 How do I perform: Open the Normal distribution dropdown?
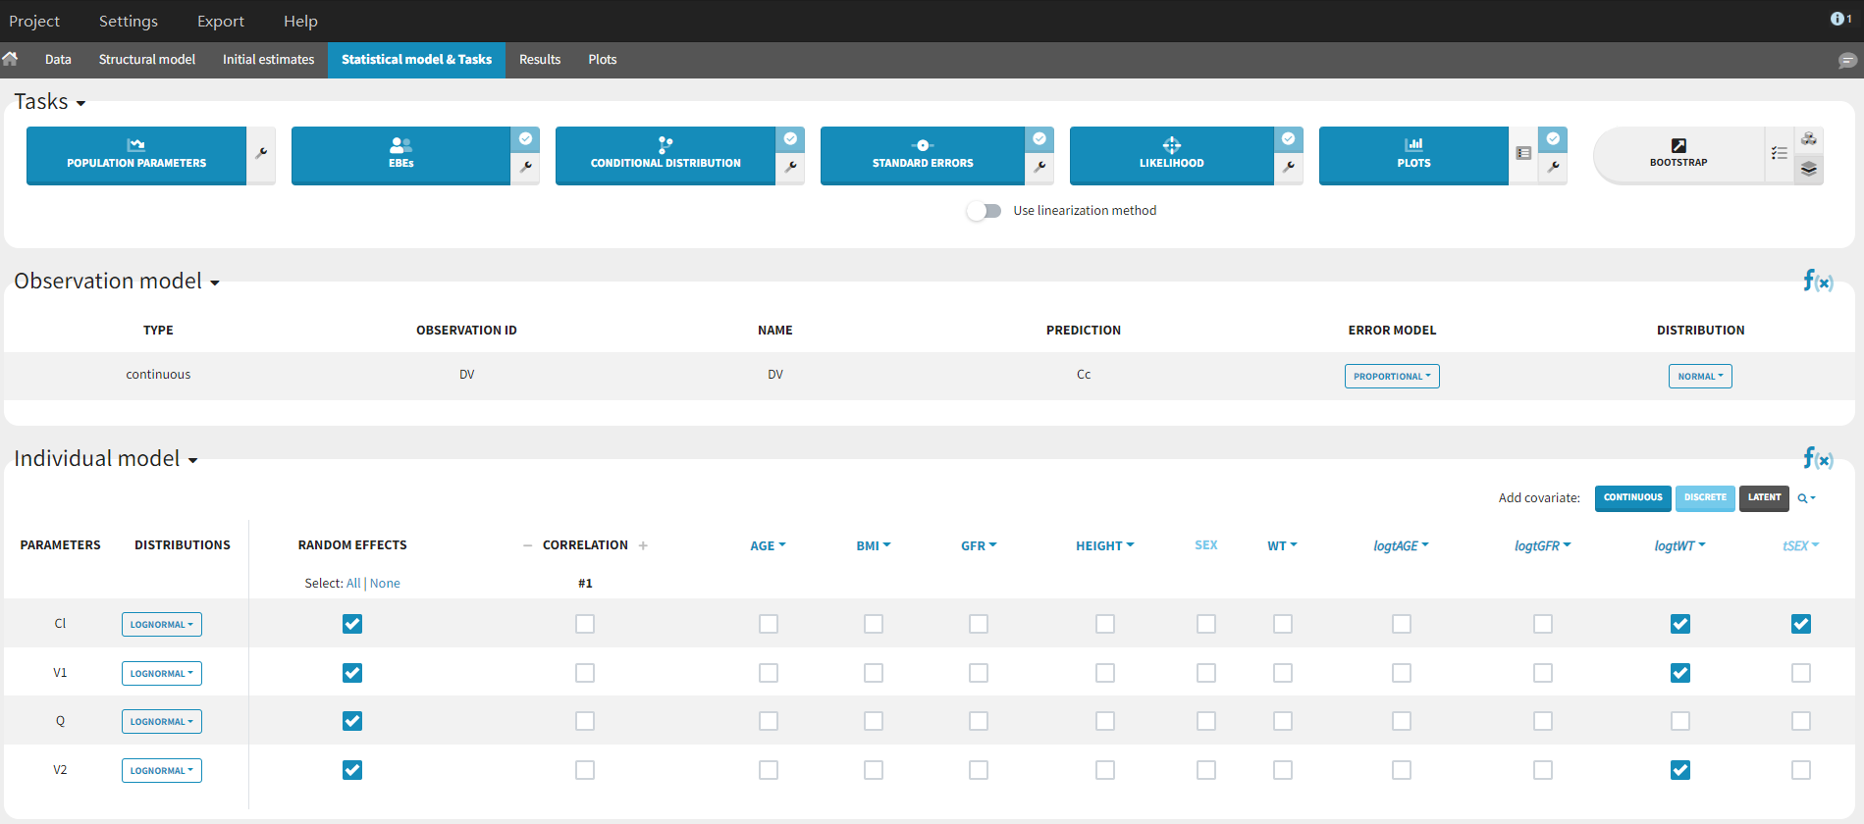click(x=1700, y=377)
